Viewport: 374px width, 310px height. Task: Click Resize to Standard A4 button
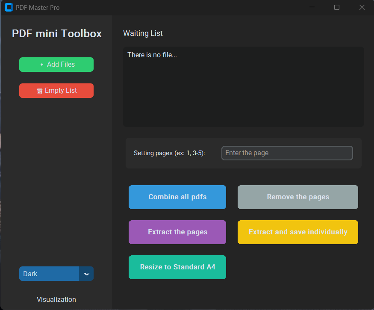(177, 267)
